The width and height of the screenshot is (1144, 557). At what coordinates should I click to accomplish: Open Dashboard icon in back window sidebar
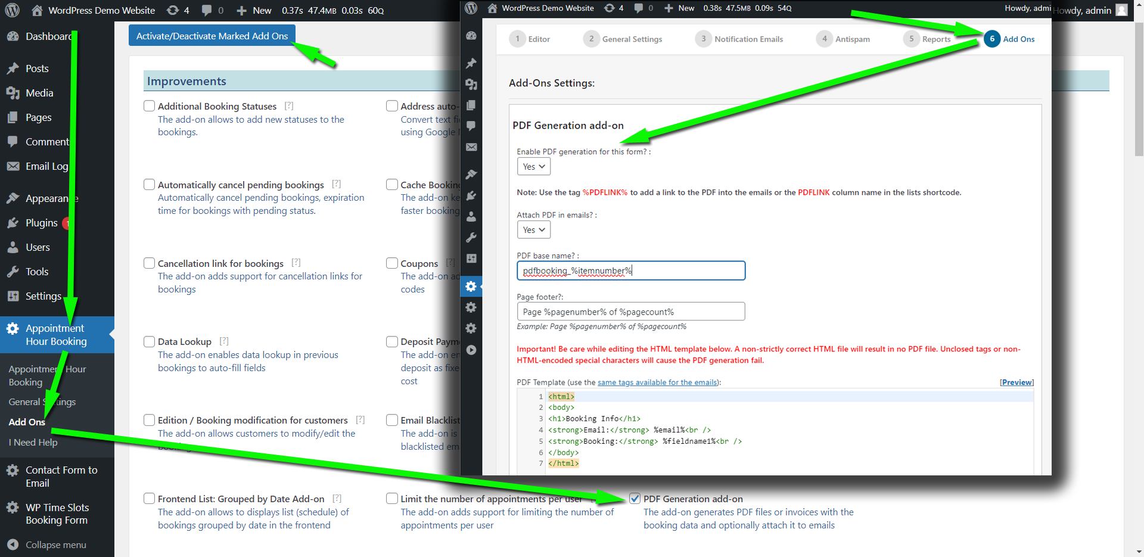click(13, 36)
